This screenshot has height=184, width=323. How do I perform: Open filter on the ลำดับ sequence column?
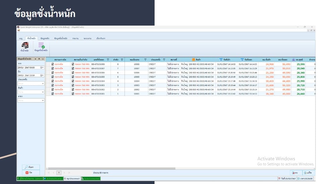[122, 60]
